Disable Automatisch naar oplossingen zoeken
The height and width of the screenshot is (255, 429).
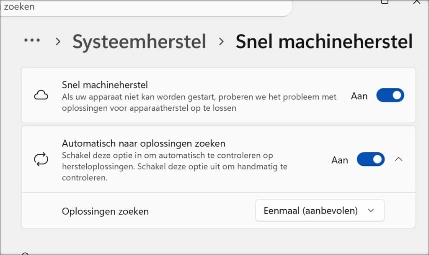[x=370, y=159]
